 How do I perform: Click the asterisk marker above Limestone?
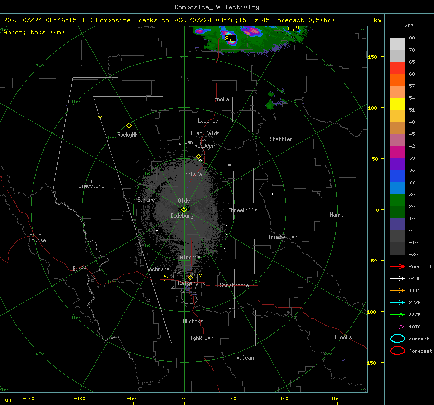[x=91, y=182]
